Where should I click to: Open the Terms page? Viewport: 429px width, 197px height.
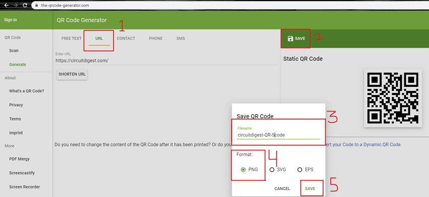[x=15, y=119]
